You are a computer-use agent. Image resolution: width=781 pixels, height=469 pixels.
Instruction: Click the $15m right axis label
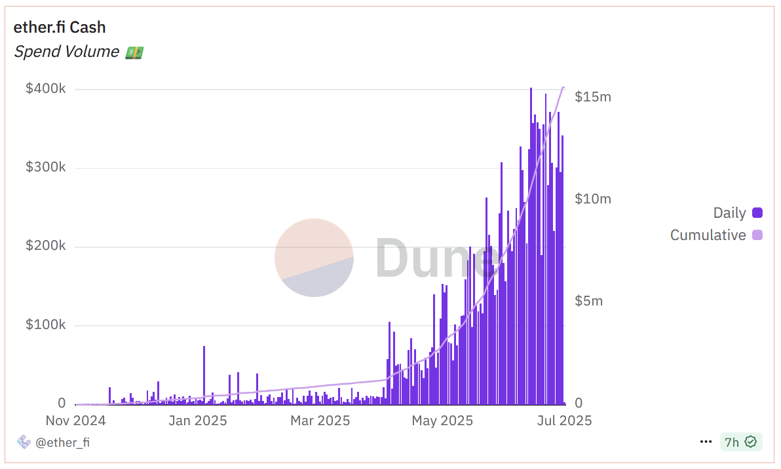(593, 97)
